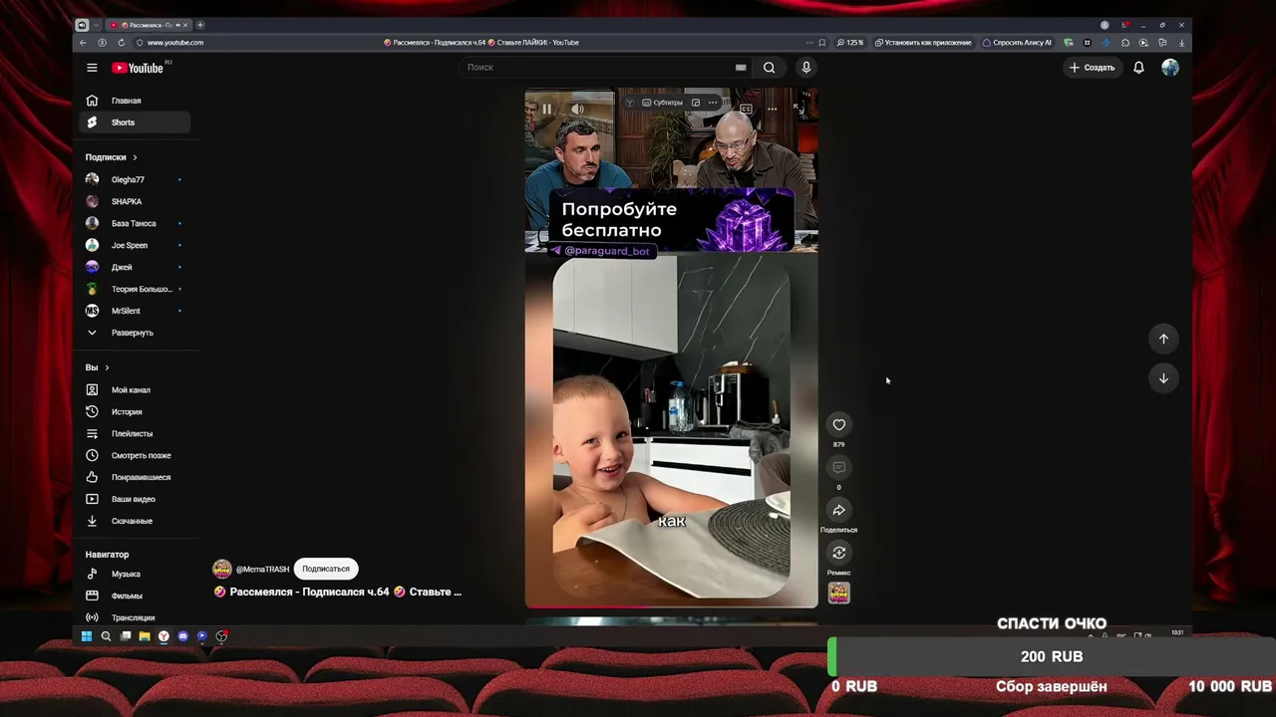The image size is (1276, 717).
Task: Open the YouTube guide hamburger menu
Action: point(92,68)
